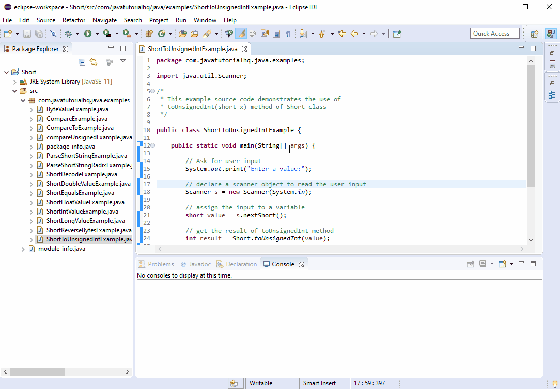Click the Quick Access field
Viewport: 560px width, 389px height.
[x=493, y=33]
